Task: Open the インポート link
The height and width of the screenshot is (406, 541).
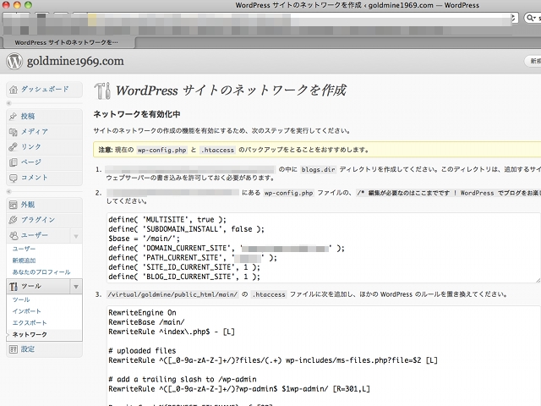Action: tap(26, 311)
